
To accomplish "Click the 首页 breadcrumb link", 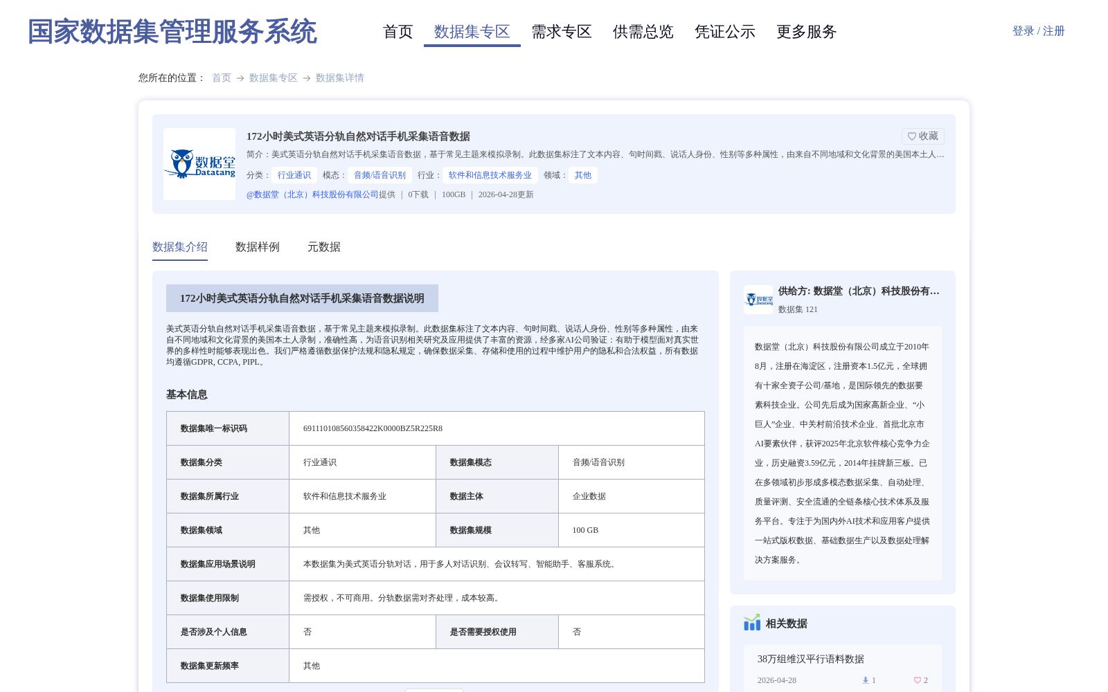I will pos(222,78).
